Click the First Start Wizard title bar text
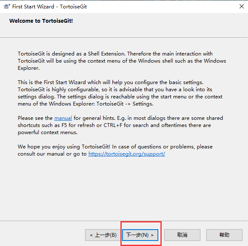Screen dimensions: 248x246 50,7
